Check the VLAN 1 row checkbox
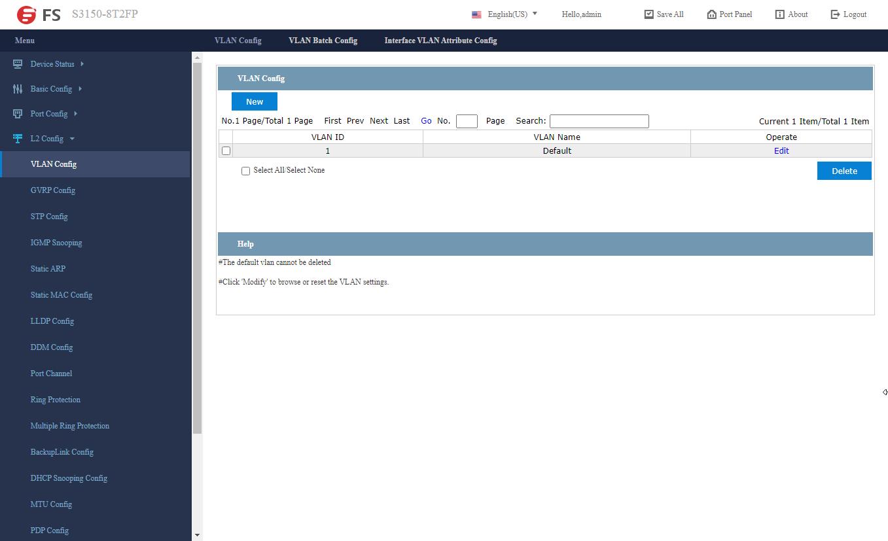The width and height of the screenshot is (888, 541). (x=226, y=151)
